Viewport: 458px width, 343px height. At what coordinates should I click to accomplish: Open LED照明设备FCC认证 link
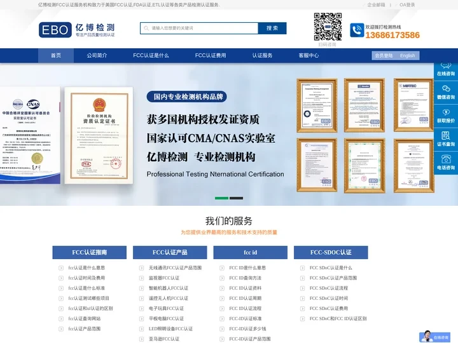pyautogui.click(x=170, y=329)
